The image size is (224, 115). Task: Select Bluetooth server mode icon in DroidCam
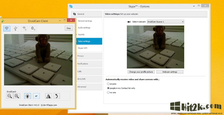(33, 29)
